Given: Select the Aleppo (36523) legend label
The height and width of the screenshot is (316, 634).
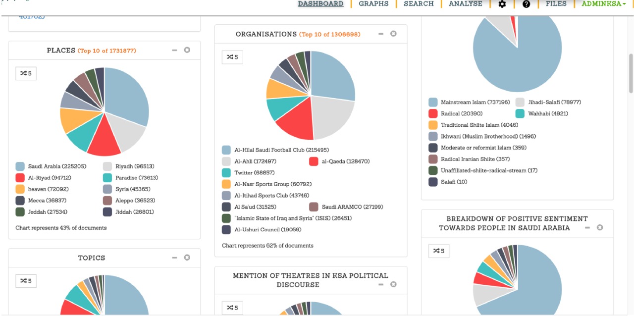Looking at the screenshot, I should [135, 201].
